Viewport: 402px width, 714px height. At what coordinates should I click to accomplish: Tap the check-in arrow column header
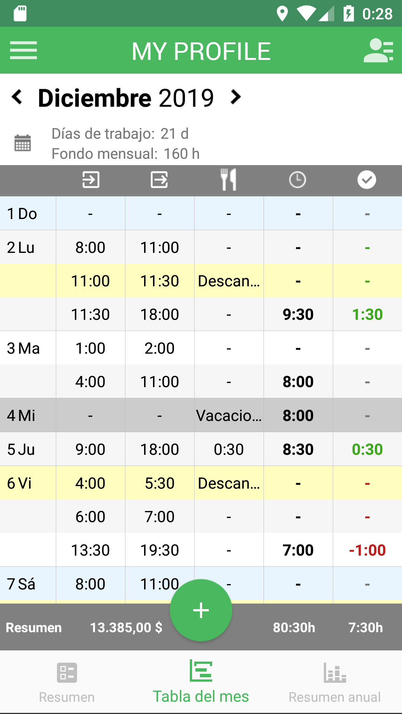coord(91,180)
